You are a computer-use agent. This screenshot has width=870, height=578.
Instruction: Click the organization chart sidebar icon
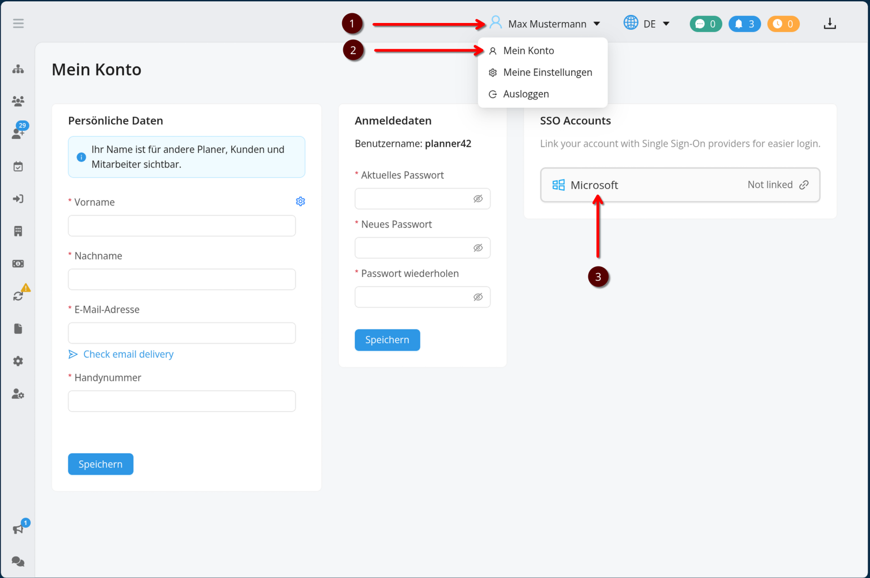(x=18, y=69)
